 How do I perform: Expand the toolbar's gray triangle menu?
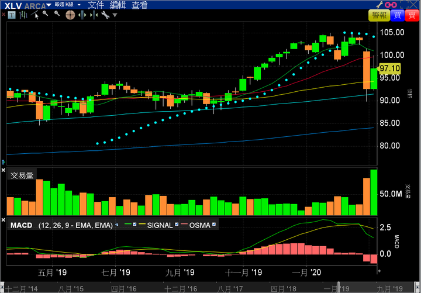click(115, 15)
